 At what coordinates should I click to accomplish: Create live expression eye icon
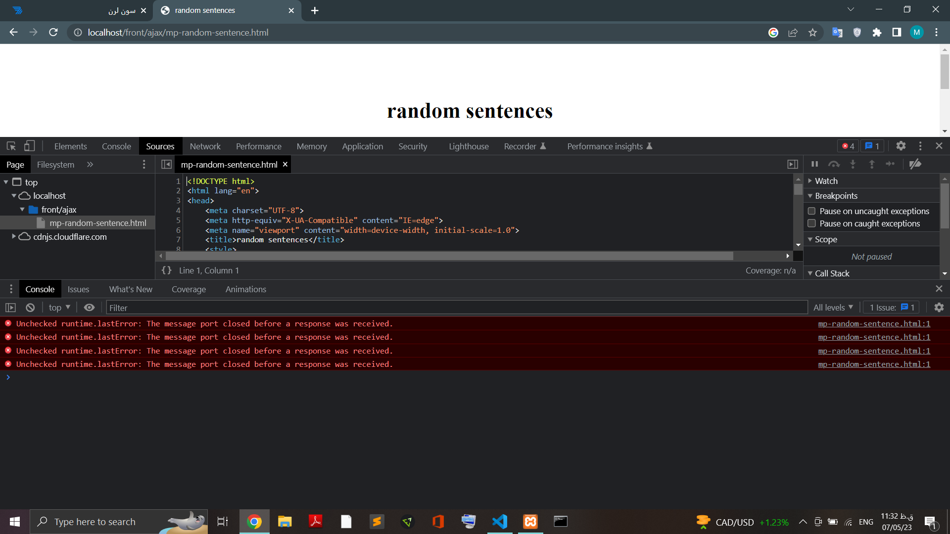[x=89, y=308]
